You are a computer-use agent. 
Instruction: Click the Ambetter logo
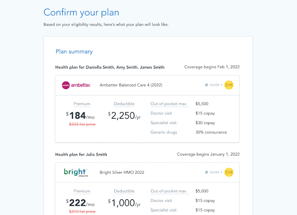pyautogui.click(x=76, y=85)
